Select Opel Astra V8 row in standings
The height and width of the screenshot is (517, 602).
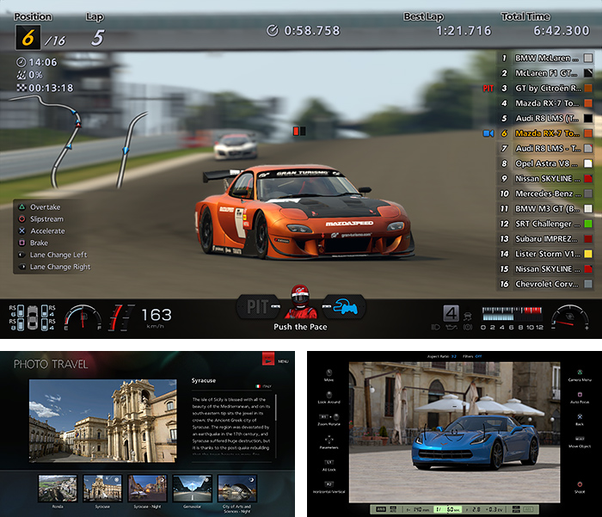point(545,163)
